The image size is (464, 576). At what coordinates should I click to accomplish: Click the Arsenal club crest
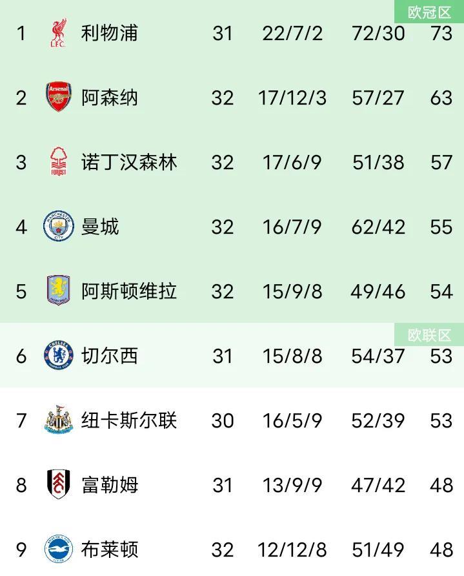tap(58, 97)
